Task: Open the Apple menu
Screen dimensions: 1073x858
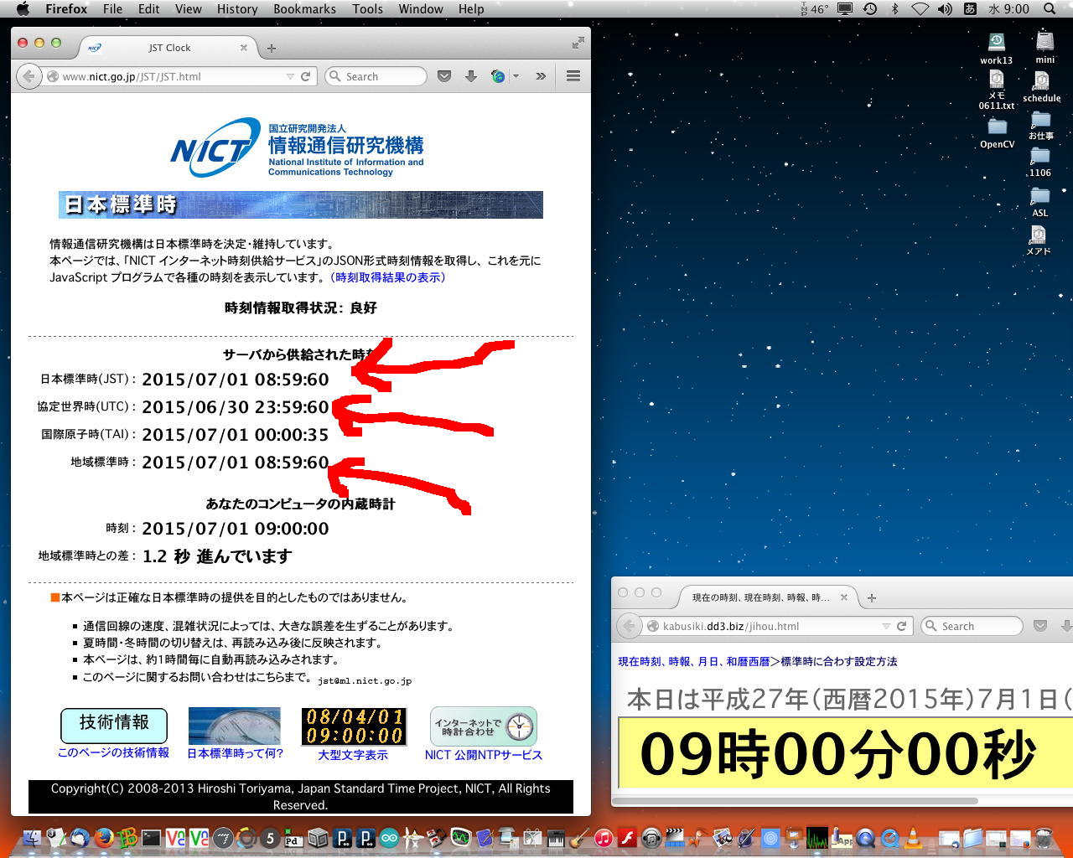Action: click(x=23, y=9)
